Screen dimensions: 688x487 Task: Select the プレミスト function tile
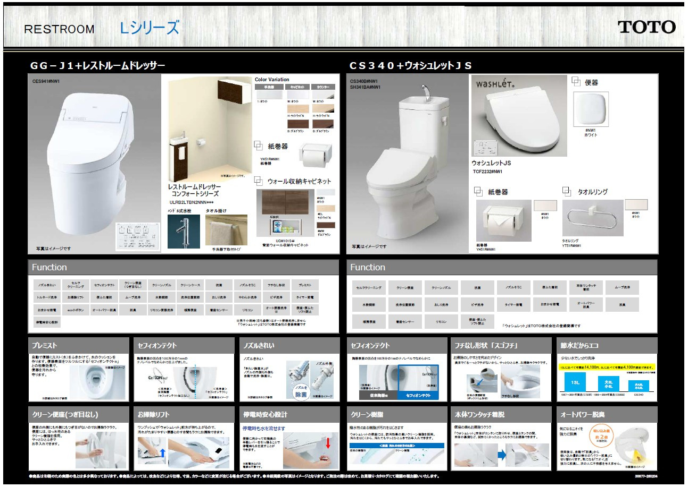(305, 285)
